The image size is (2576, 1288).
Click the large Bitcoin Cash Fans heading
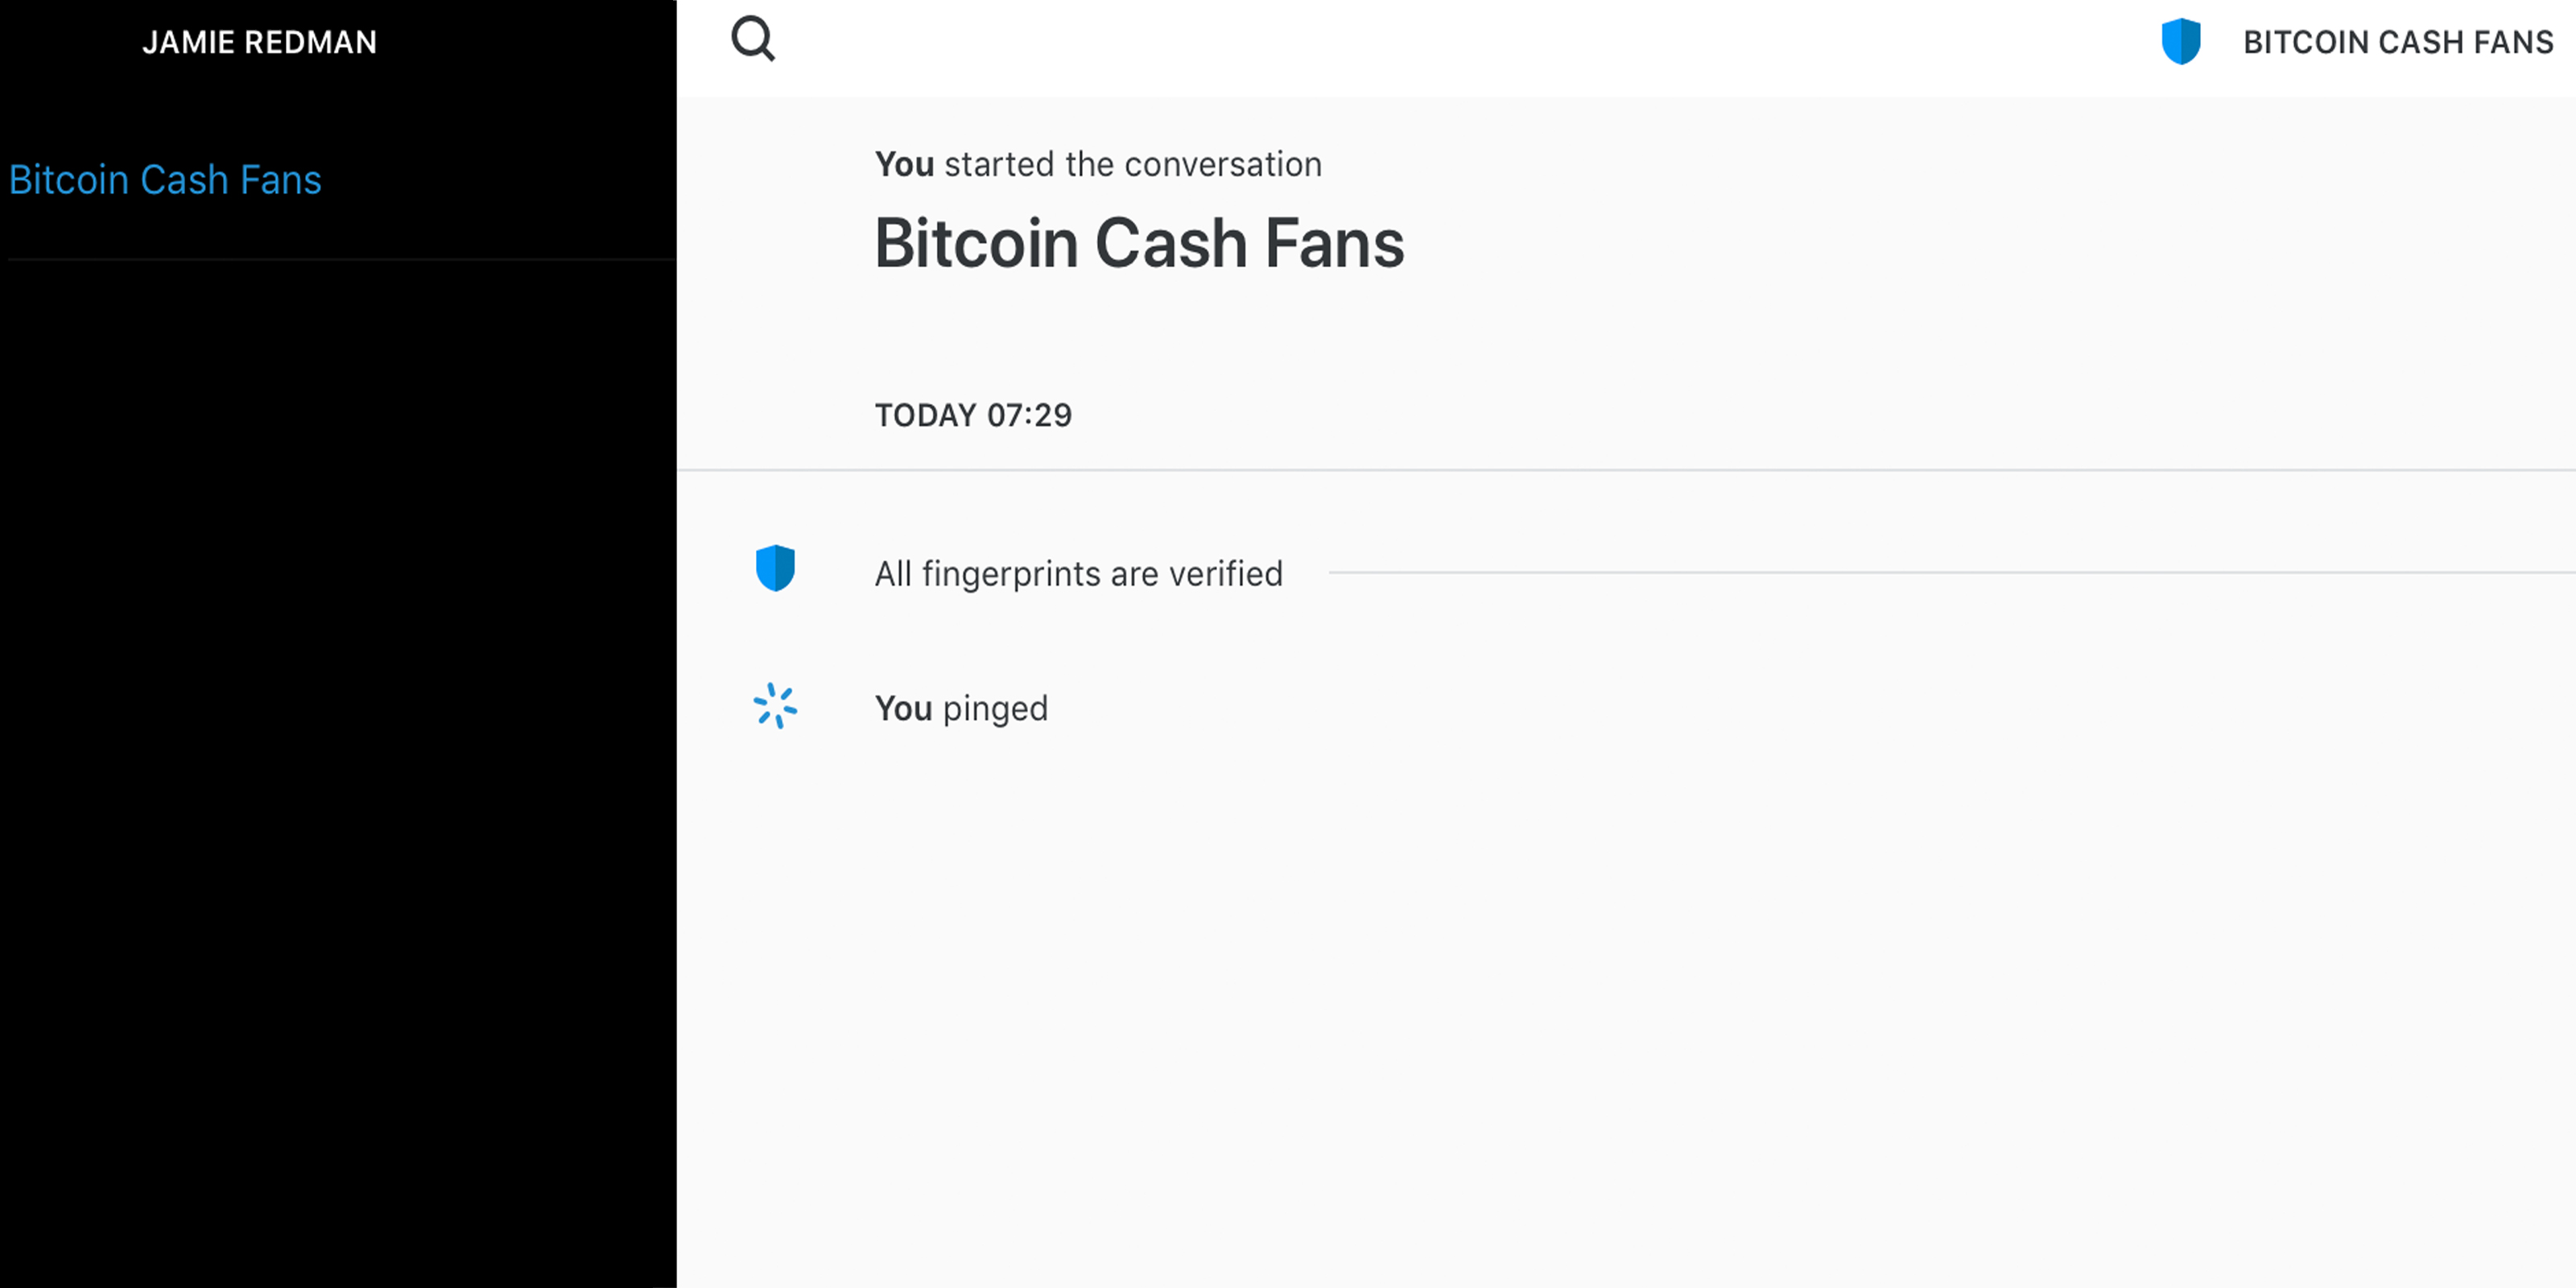point(1139,243)
